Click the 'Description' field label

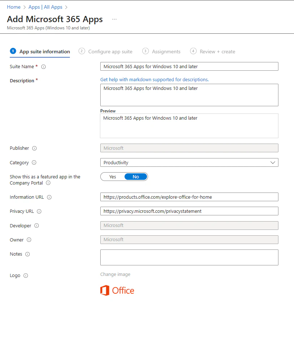click(x=22, y=81)
